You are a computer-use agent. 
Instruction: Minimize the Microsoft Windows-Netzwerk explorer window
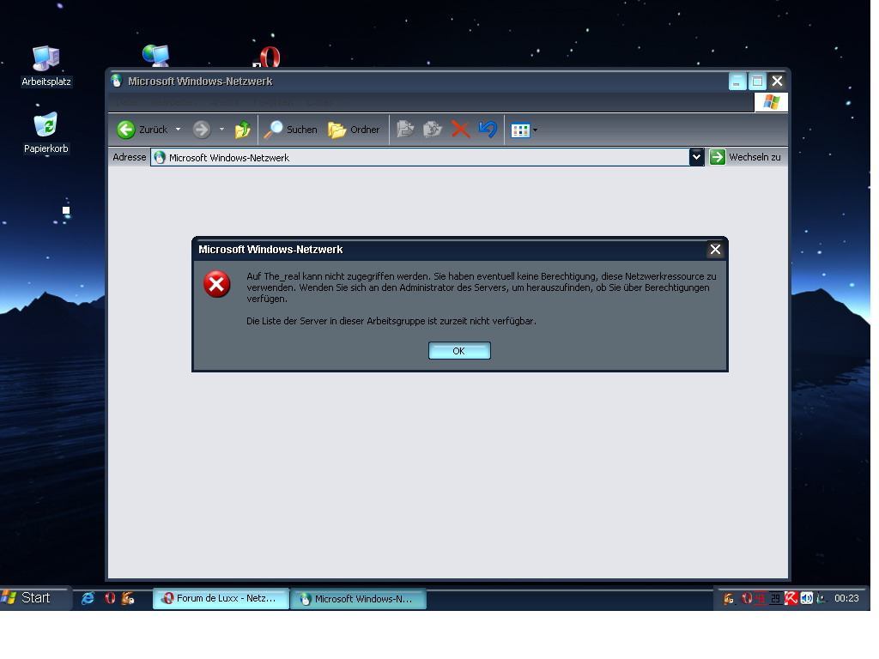[737, 82]
